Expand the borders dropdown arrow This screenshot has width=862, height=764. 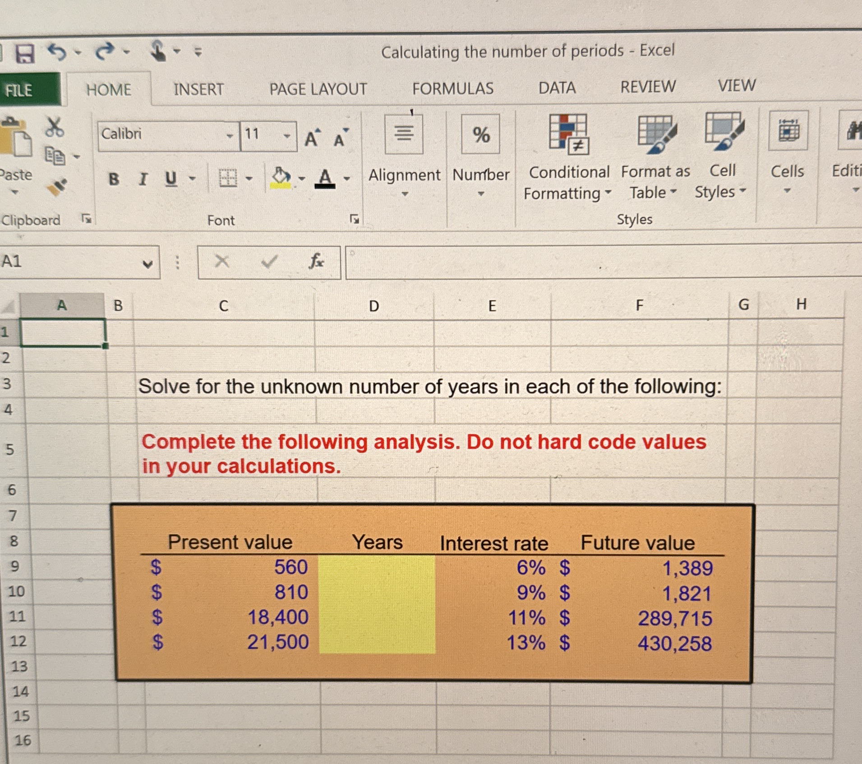click(249, 178)
